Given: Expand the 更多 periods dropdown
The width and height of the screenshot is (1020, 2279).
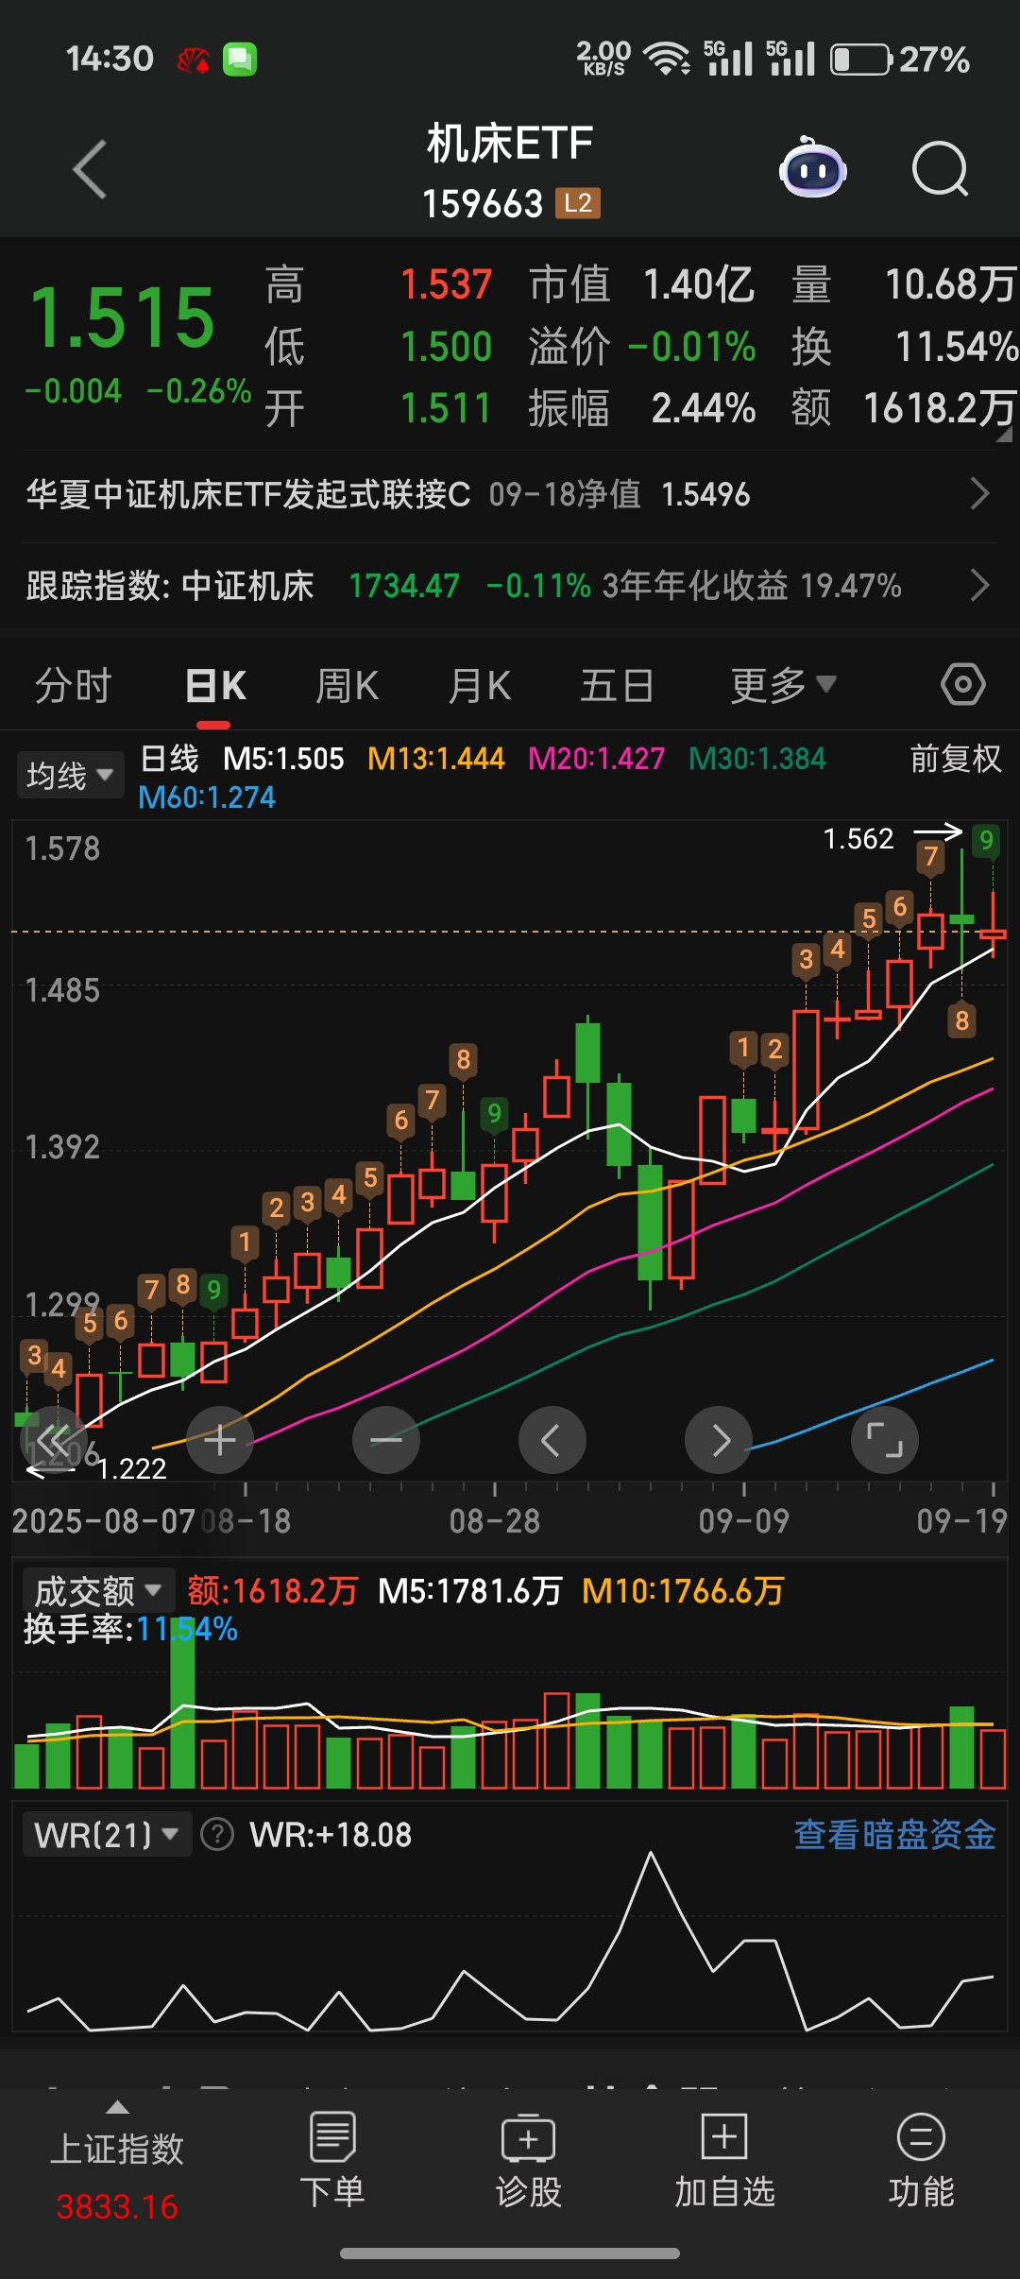Looking at the screenshot, I should tap(784, 685).
